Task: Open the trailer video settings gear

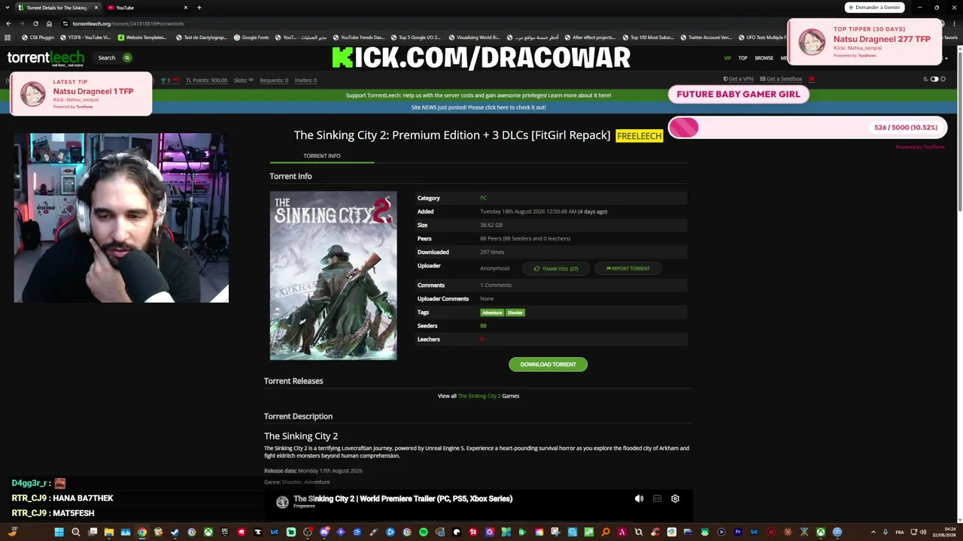Action: point(675,498)
